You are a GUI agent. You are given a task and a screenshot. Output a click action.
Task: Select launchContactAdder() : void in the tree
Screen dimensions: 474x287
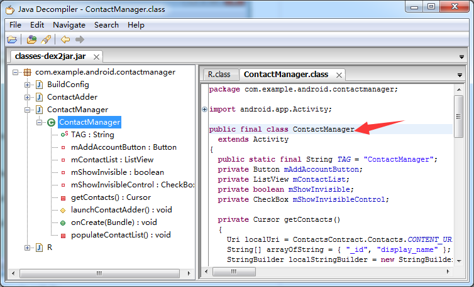121,210
